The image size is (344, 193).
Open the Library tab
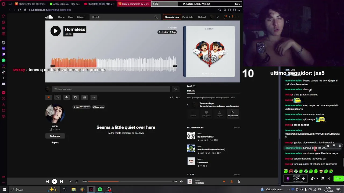pyautogui.click(x=81, y=17)
